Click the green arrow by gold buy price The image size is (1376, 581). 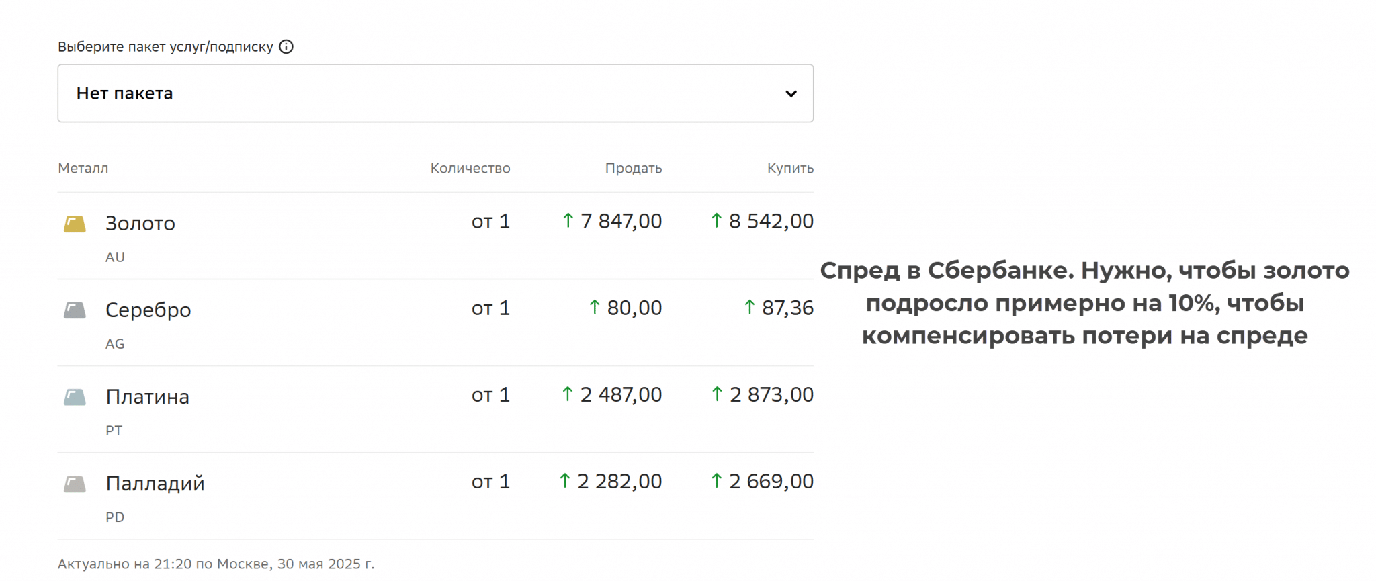716,220
